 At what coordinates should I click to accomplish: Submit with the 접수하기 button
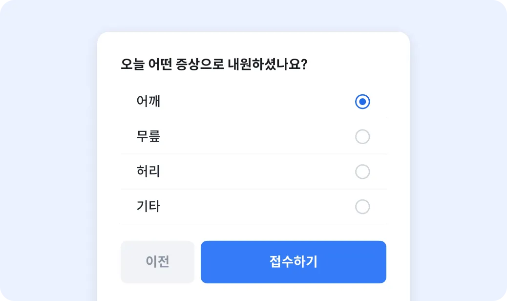(293, 262)
